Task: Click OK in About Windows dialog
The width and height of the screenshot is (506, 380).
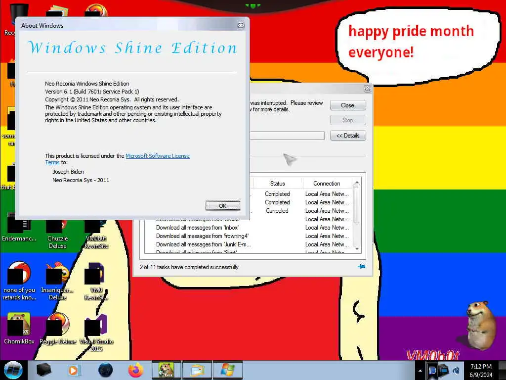Action: 223,206
